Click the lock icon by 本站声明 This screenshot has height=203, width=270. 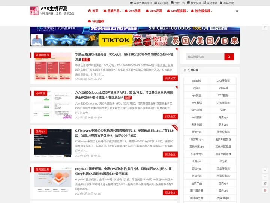click(221, 3)
